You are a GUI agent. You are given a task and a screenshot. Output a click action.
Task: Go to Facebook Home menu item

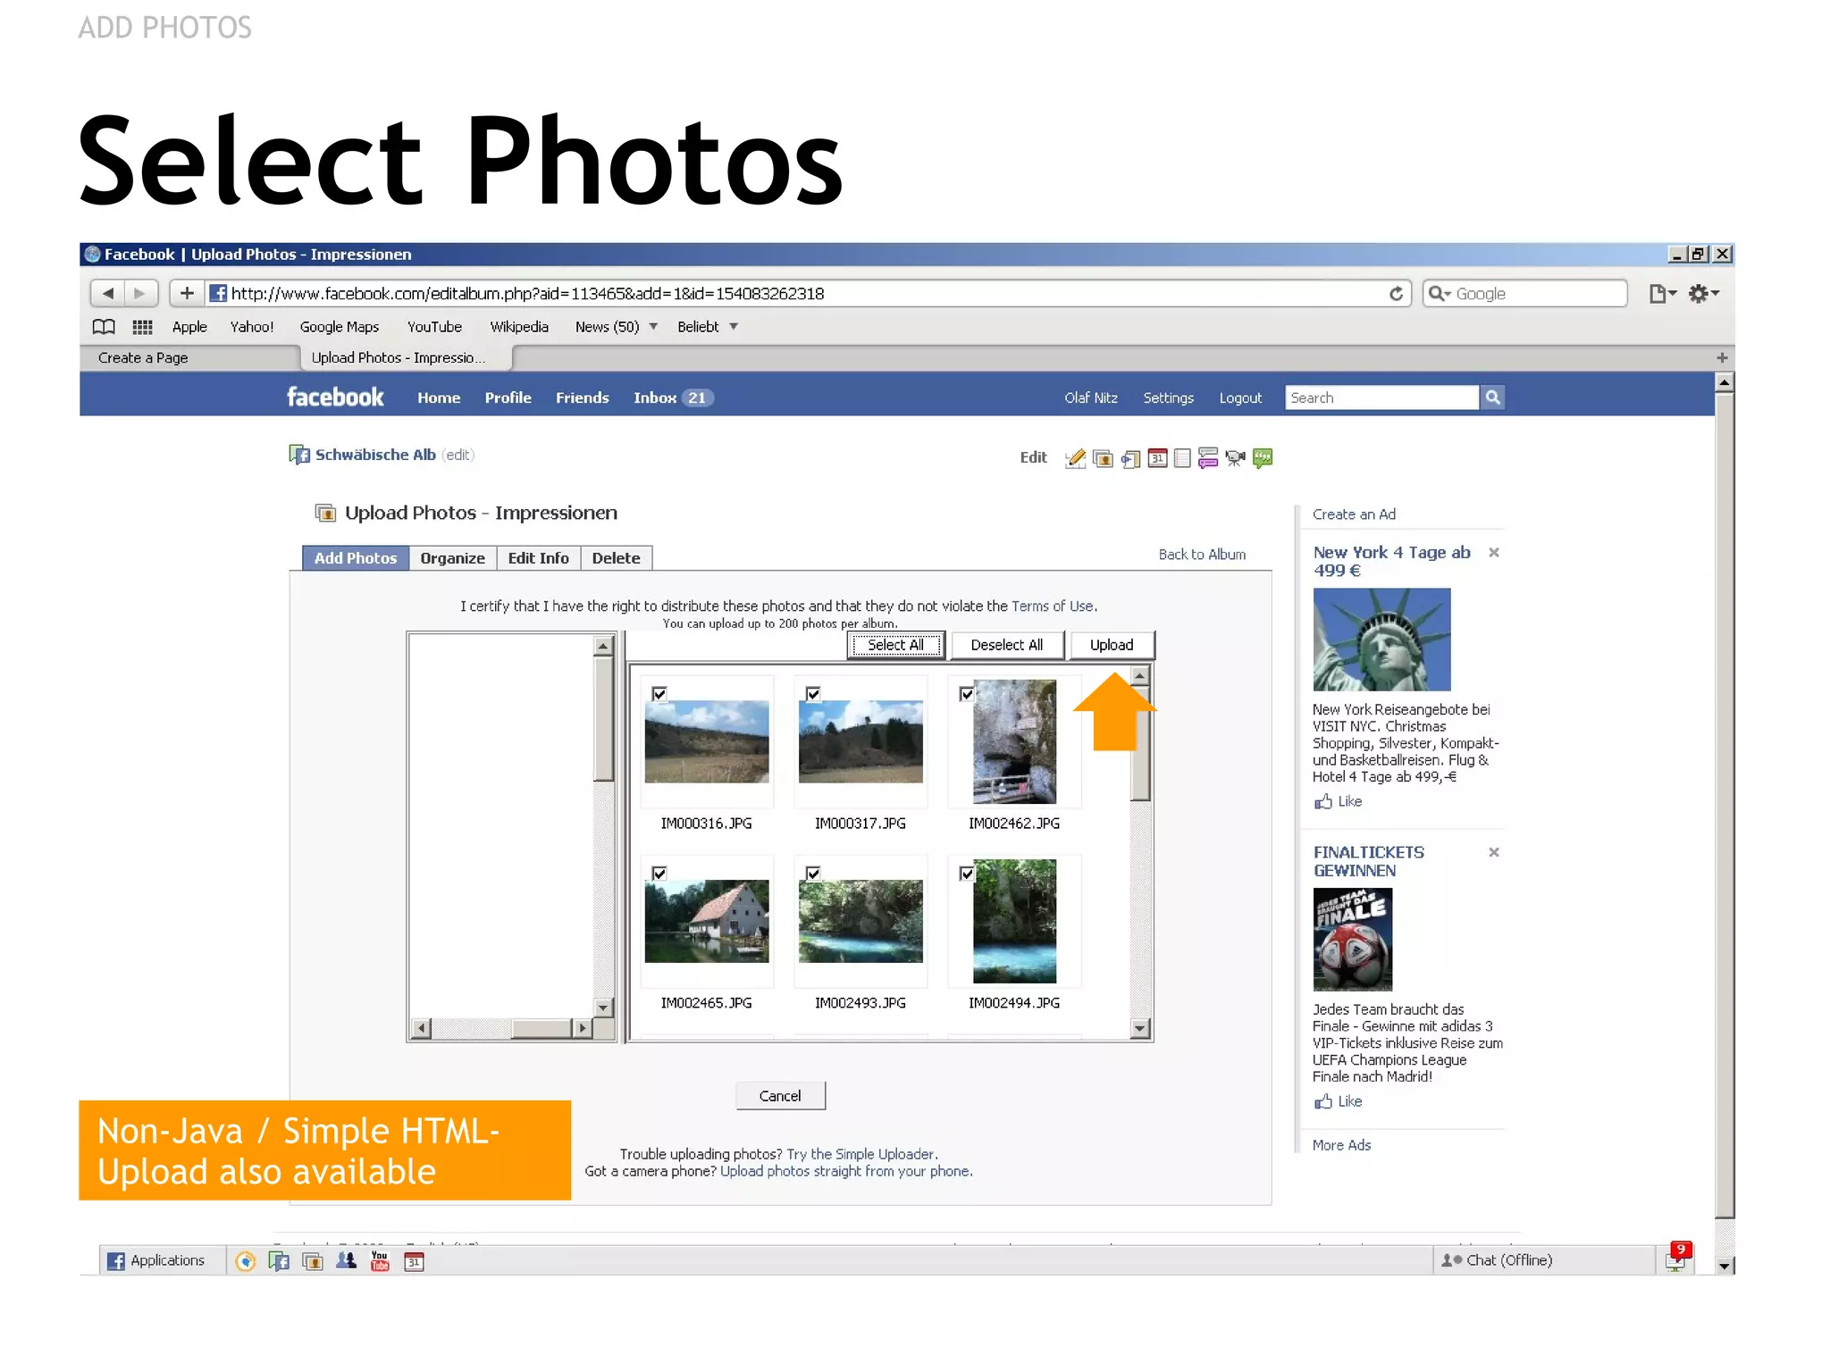439,398
